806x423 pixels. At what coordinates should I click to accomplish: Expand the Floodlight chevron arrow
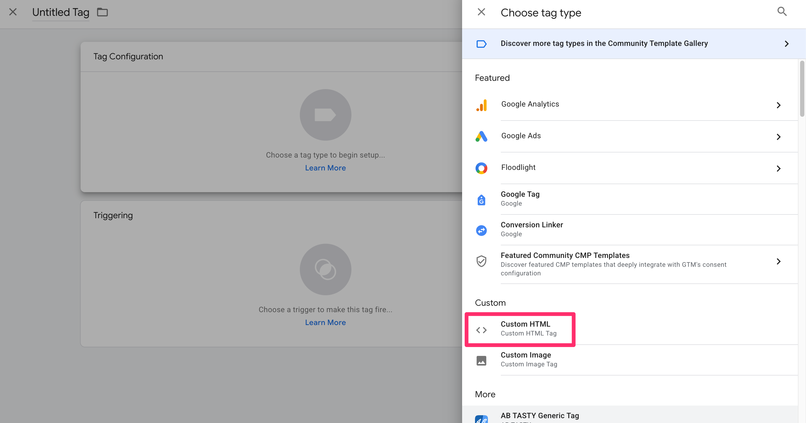[x=779, y=169]
